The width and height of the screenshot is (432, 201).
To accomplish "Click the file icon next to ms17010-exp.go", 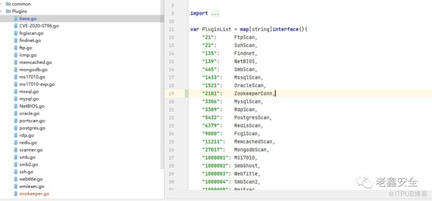I will tap(16, 84).
